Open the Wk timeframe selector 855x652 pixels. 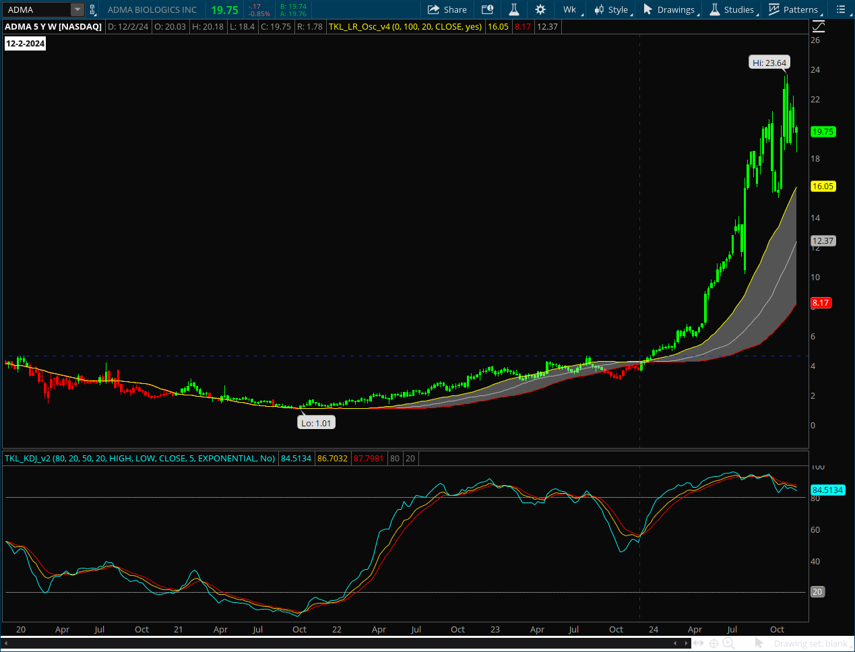pos(569,9)
